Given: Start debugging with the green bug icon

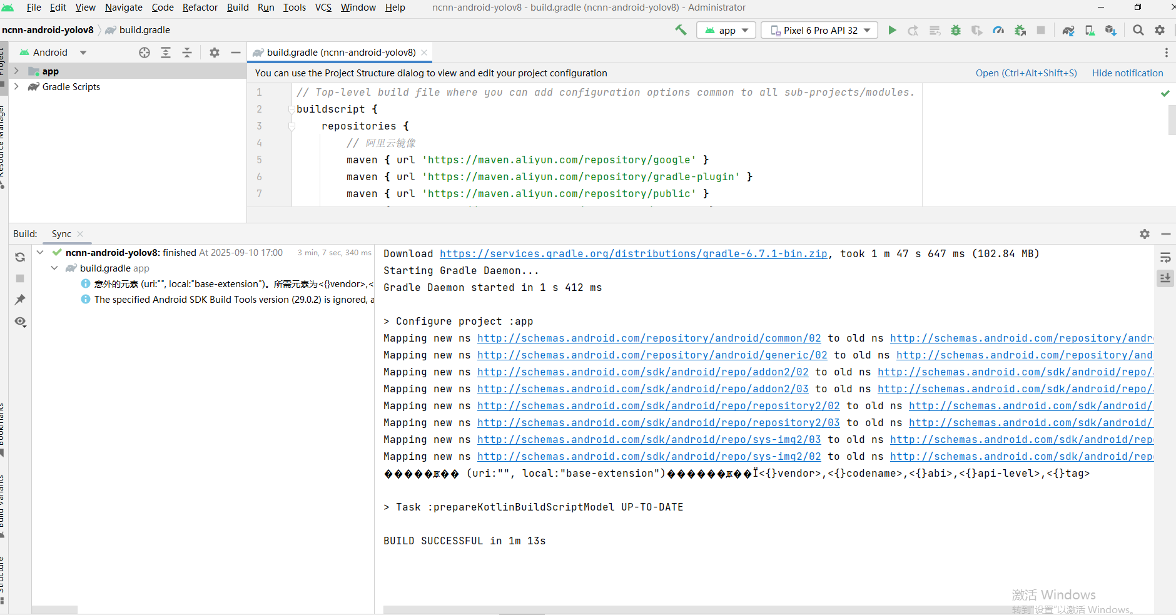Looking at the screenshot, I should (x=956, y=30).
